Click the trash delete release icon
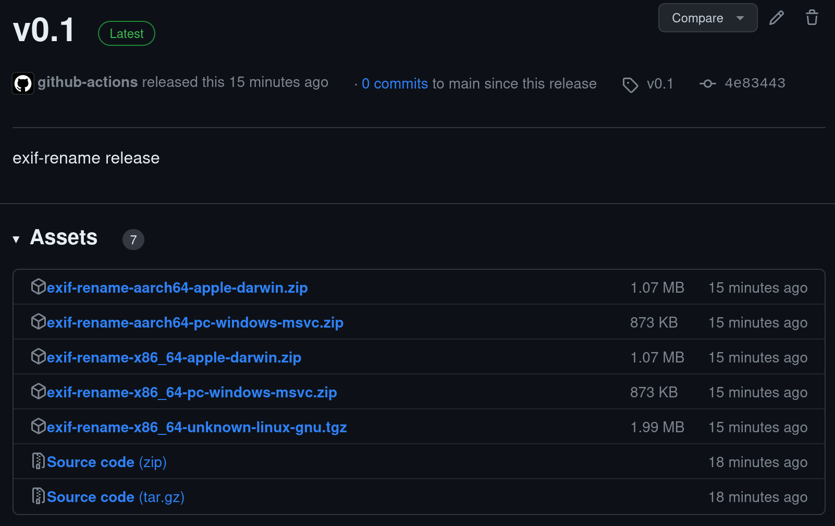This screenshot has height=526, width=835. 812,18
